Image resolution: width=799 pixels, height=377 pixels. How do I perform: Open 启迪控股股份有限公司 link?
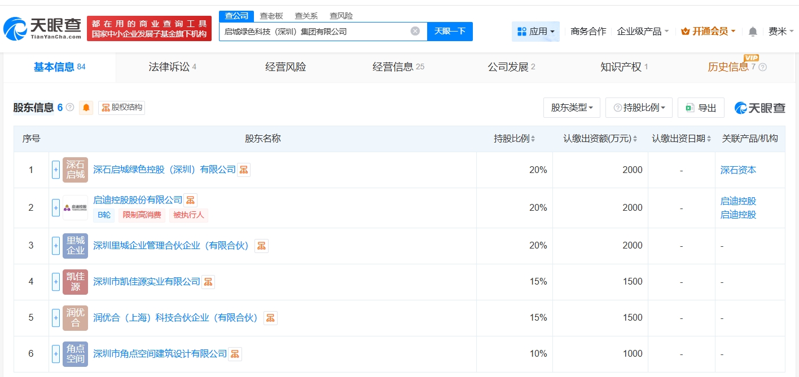tap(138, 200)
